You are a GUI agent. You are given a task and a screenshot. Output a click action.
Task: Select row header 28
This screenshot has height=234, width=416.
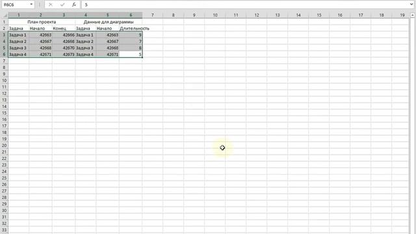(4, 198)
